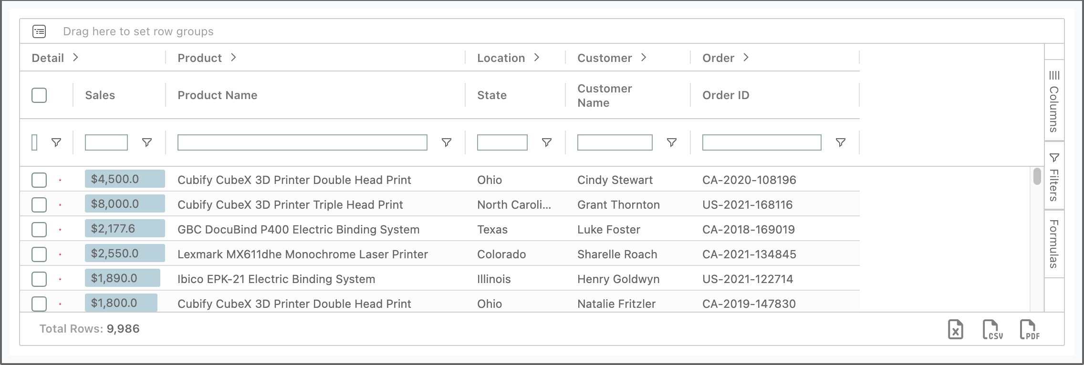Viewport: 1084px width, 365px height.
Task: Open the Product Name filter icon
Action: point(447,142)
